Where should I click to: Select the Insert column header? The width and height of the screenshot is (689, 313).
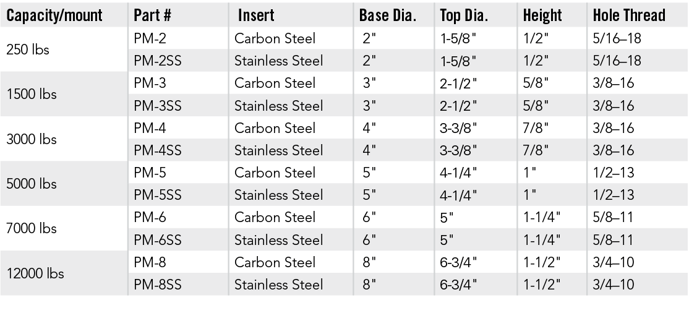(x=256, y=15)
